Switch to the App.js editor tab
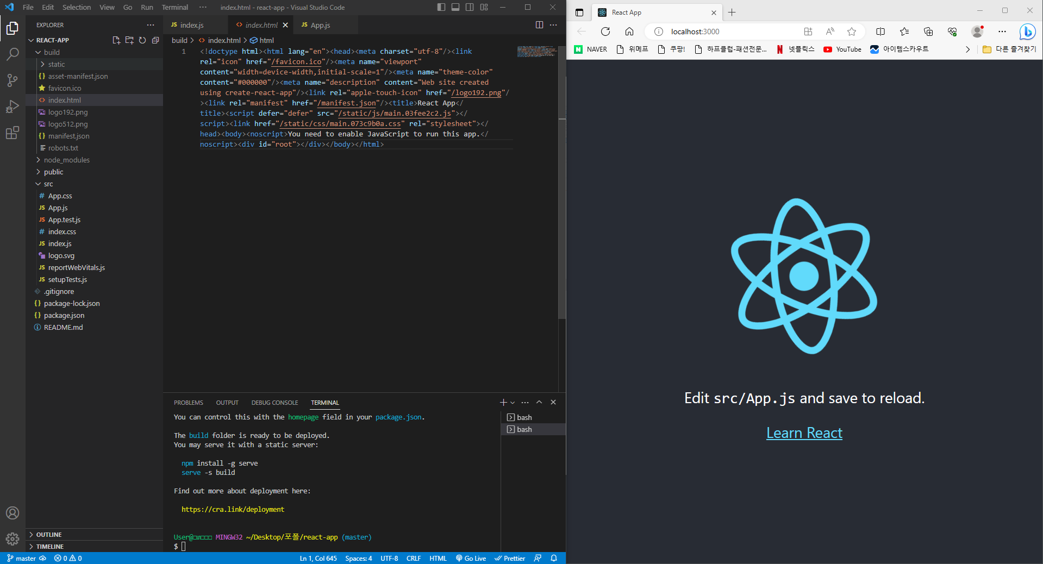 pyautogui.click(x=320, y=25)
